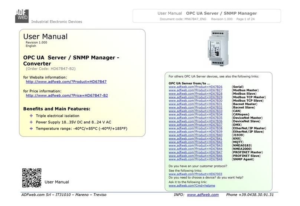Open the HD67B27 Modbus Master link
300x206 pixels.
pyautogui.click(x=195, y=90)
